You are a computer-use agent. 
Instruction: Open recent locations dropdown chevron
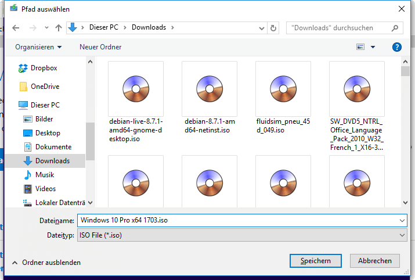coord(46,27)
